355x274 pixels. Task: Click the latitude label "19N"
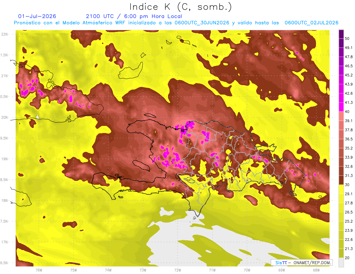tap(4, 159)
